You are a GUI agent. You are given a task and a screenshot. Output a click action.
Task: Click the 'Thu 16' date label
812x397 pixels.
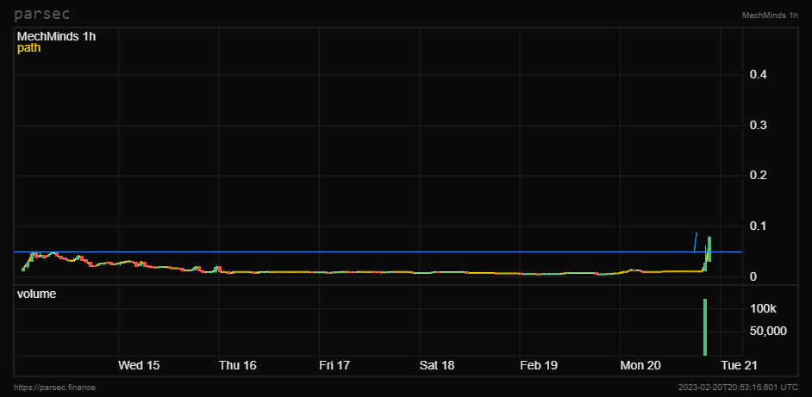point(238,365)
